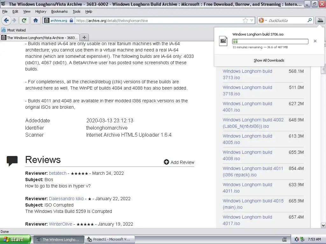
Task: Click the 854.4M file size text
Action: (x=296, y=168)
